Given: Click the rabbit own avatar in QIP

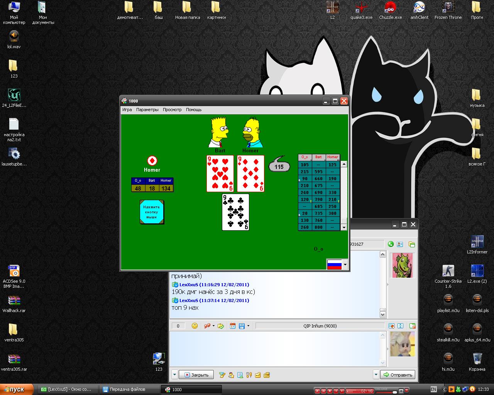Looking at the screenshot, I should click(403, 344).
